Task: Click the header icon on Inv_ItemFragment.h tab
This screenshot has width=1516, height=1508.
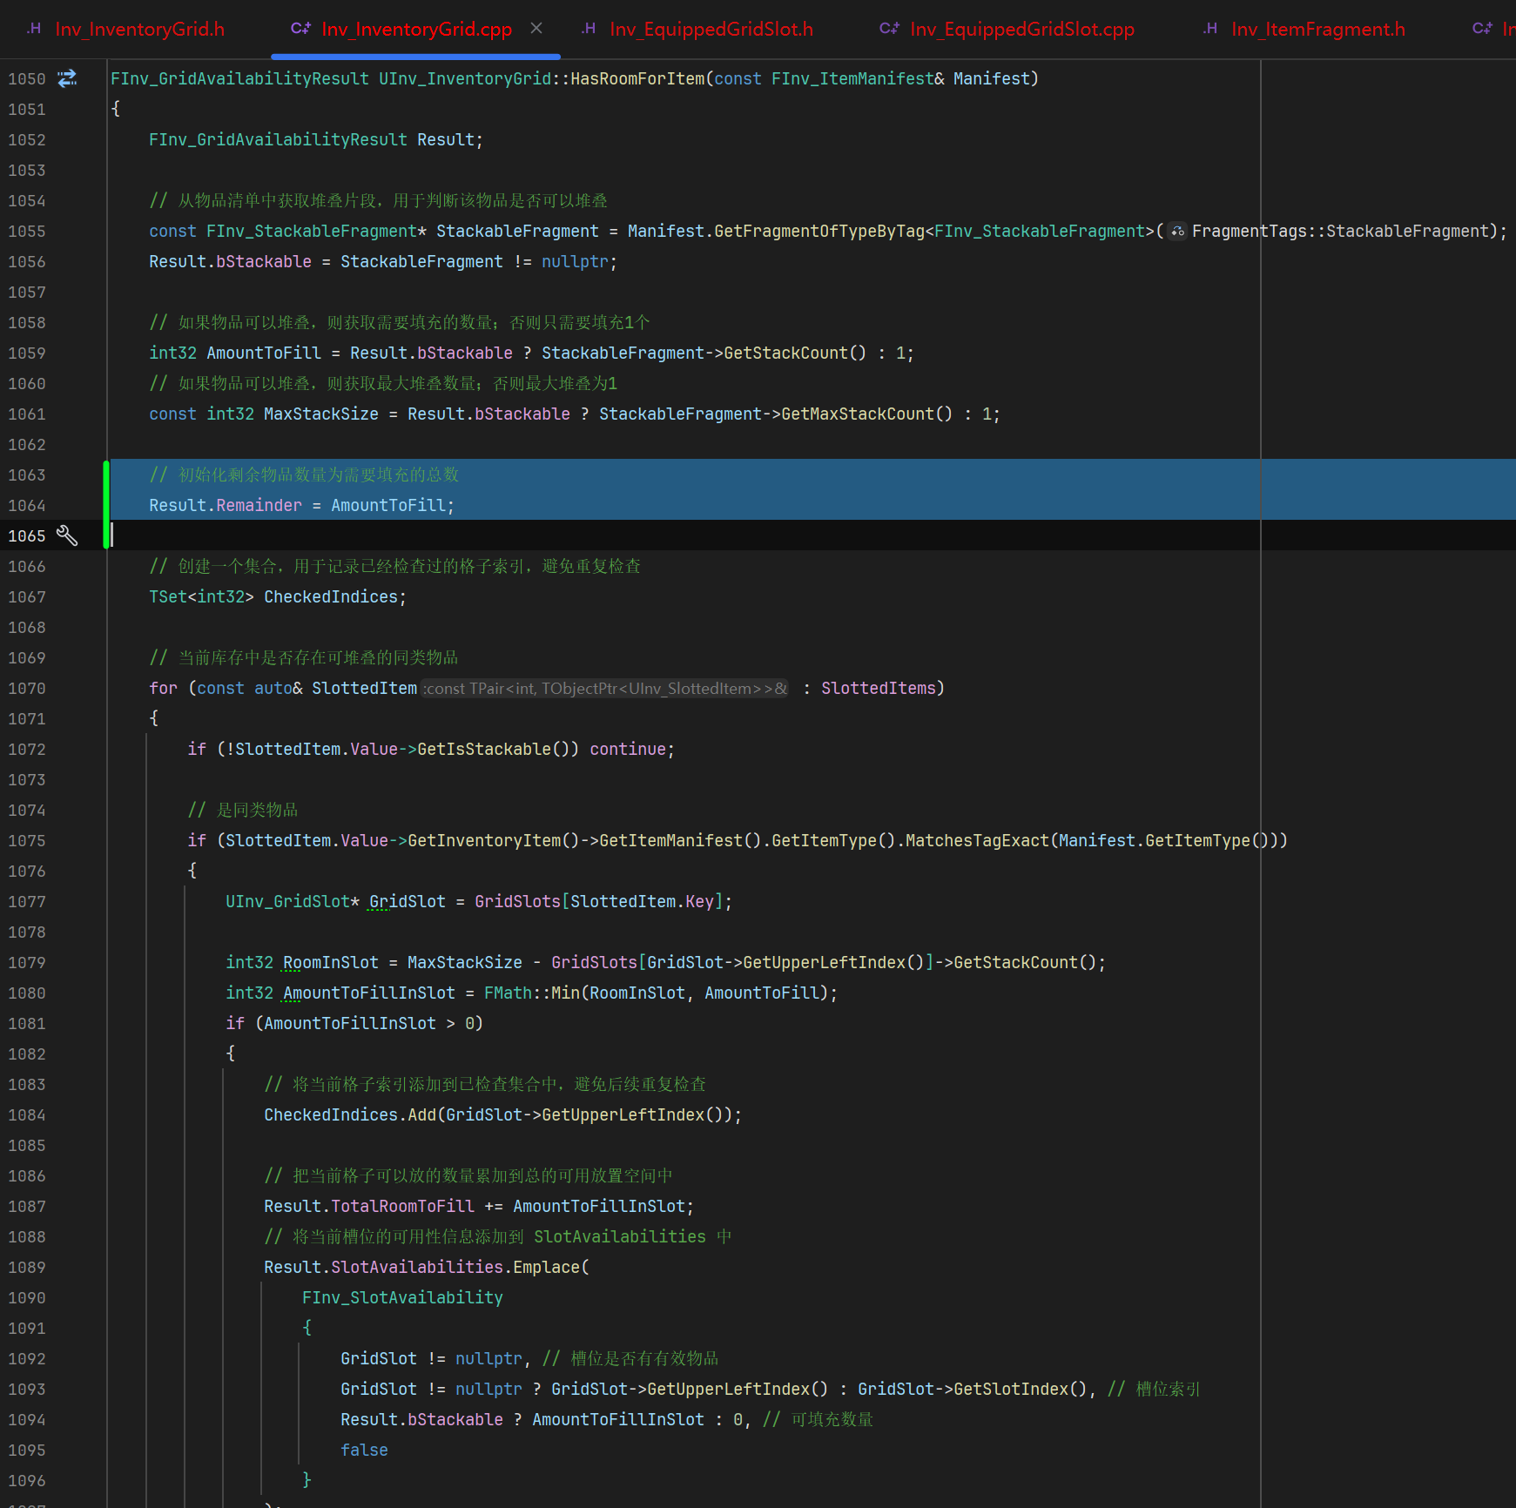Action: (1210, 29)
